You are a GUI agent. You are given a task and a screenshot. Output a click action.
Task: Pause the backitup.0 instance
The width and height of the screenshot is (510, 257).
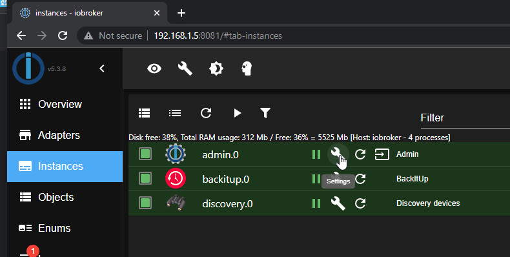[316, 179]
